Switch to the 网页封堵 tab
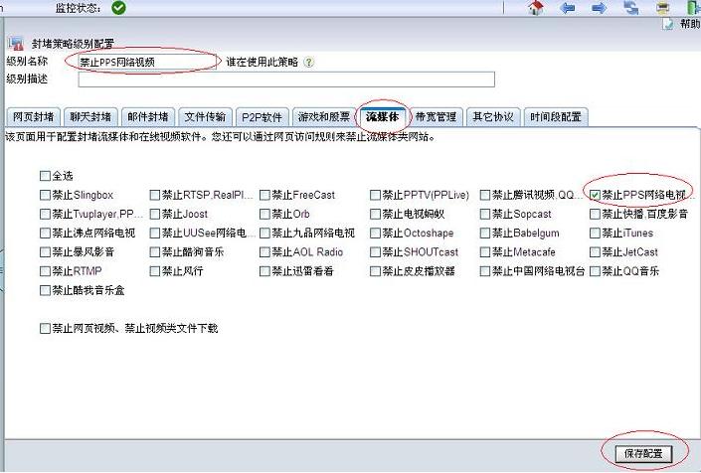The width and height of the screenshot is (701, 473). 33,117
